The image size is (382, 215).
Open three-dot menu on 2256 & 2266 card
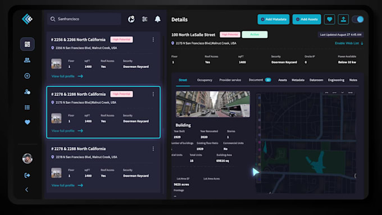click(x=153, y=39)
